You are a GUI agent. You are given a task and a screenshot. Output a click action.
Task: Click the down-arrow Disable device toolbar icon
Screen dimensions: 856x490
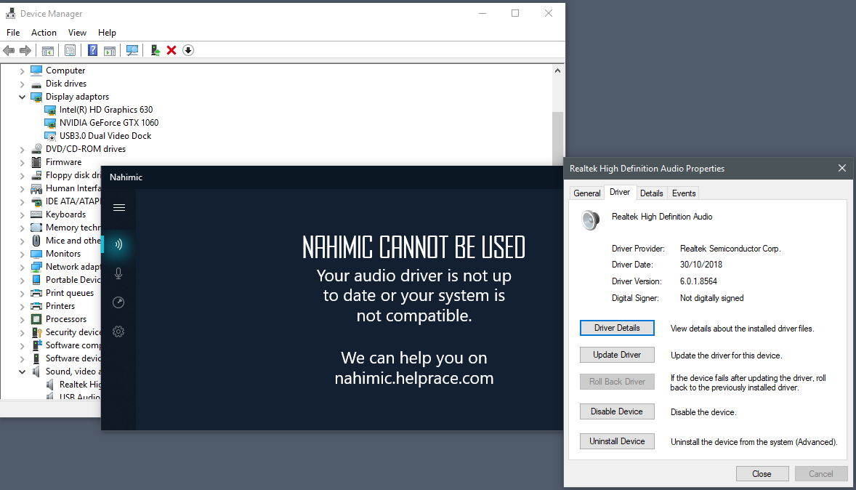188,50
